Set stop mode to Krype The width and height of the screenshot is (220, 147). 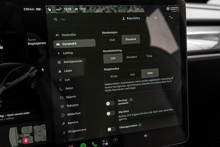point(114,76)
